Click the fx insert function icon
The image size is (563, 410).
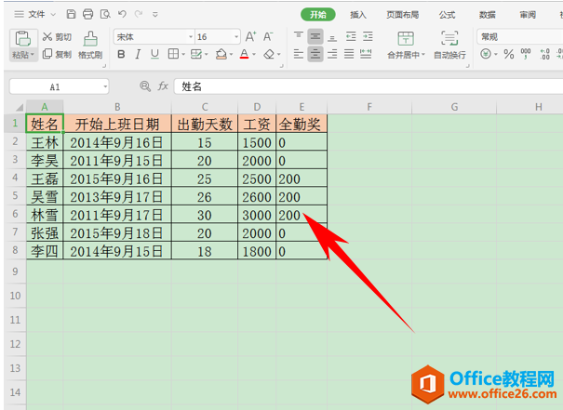163,86
